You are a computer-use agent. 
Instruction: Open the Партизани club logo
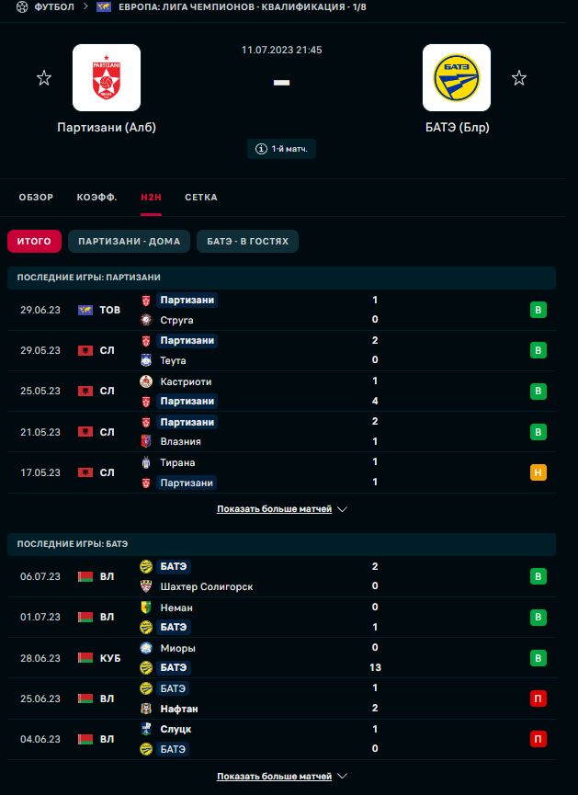click(x=107, y=77)
